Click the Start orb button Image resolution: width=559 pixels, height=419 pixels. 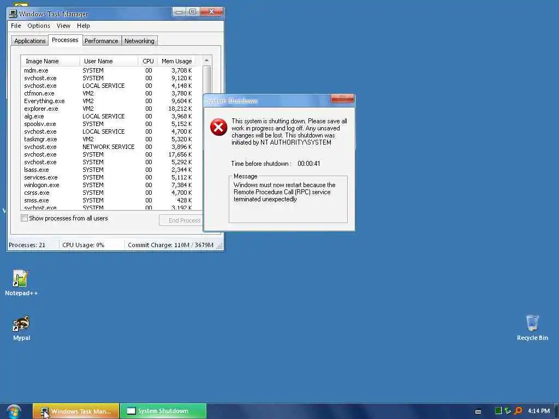point(14,411)
